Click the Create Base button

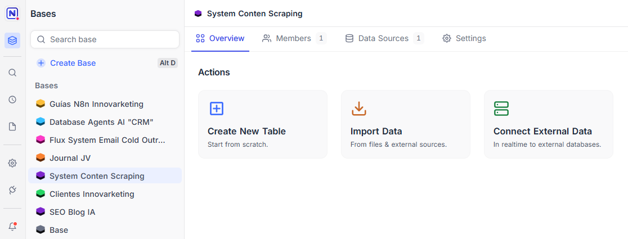tap(73, 63)
